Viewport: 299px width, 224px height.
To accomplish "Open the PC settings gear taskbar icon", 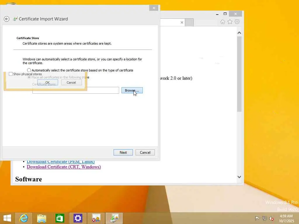I will pyautogui.click(x=78, y=218).
